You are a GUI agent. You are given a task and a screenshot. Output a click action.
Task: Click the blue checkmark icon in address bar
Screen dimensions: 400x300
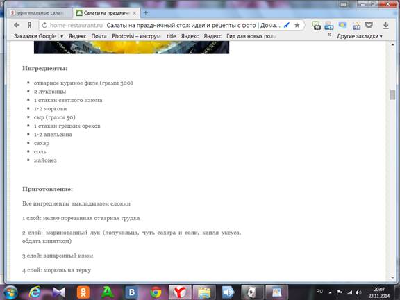287,25
